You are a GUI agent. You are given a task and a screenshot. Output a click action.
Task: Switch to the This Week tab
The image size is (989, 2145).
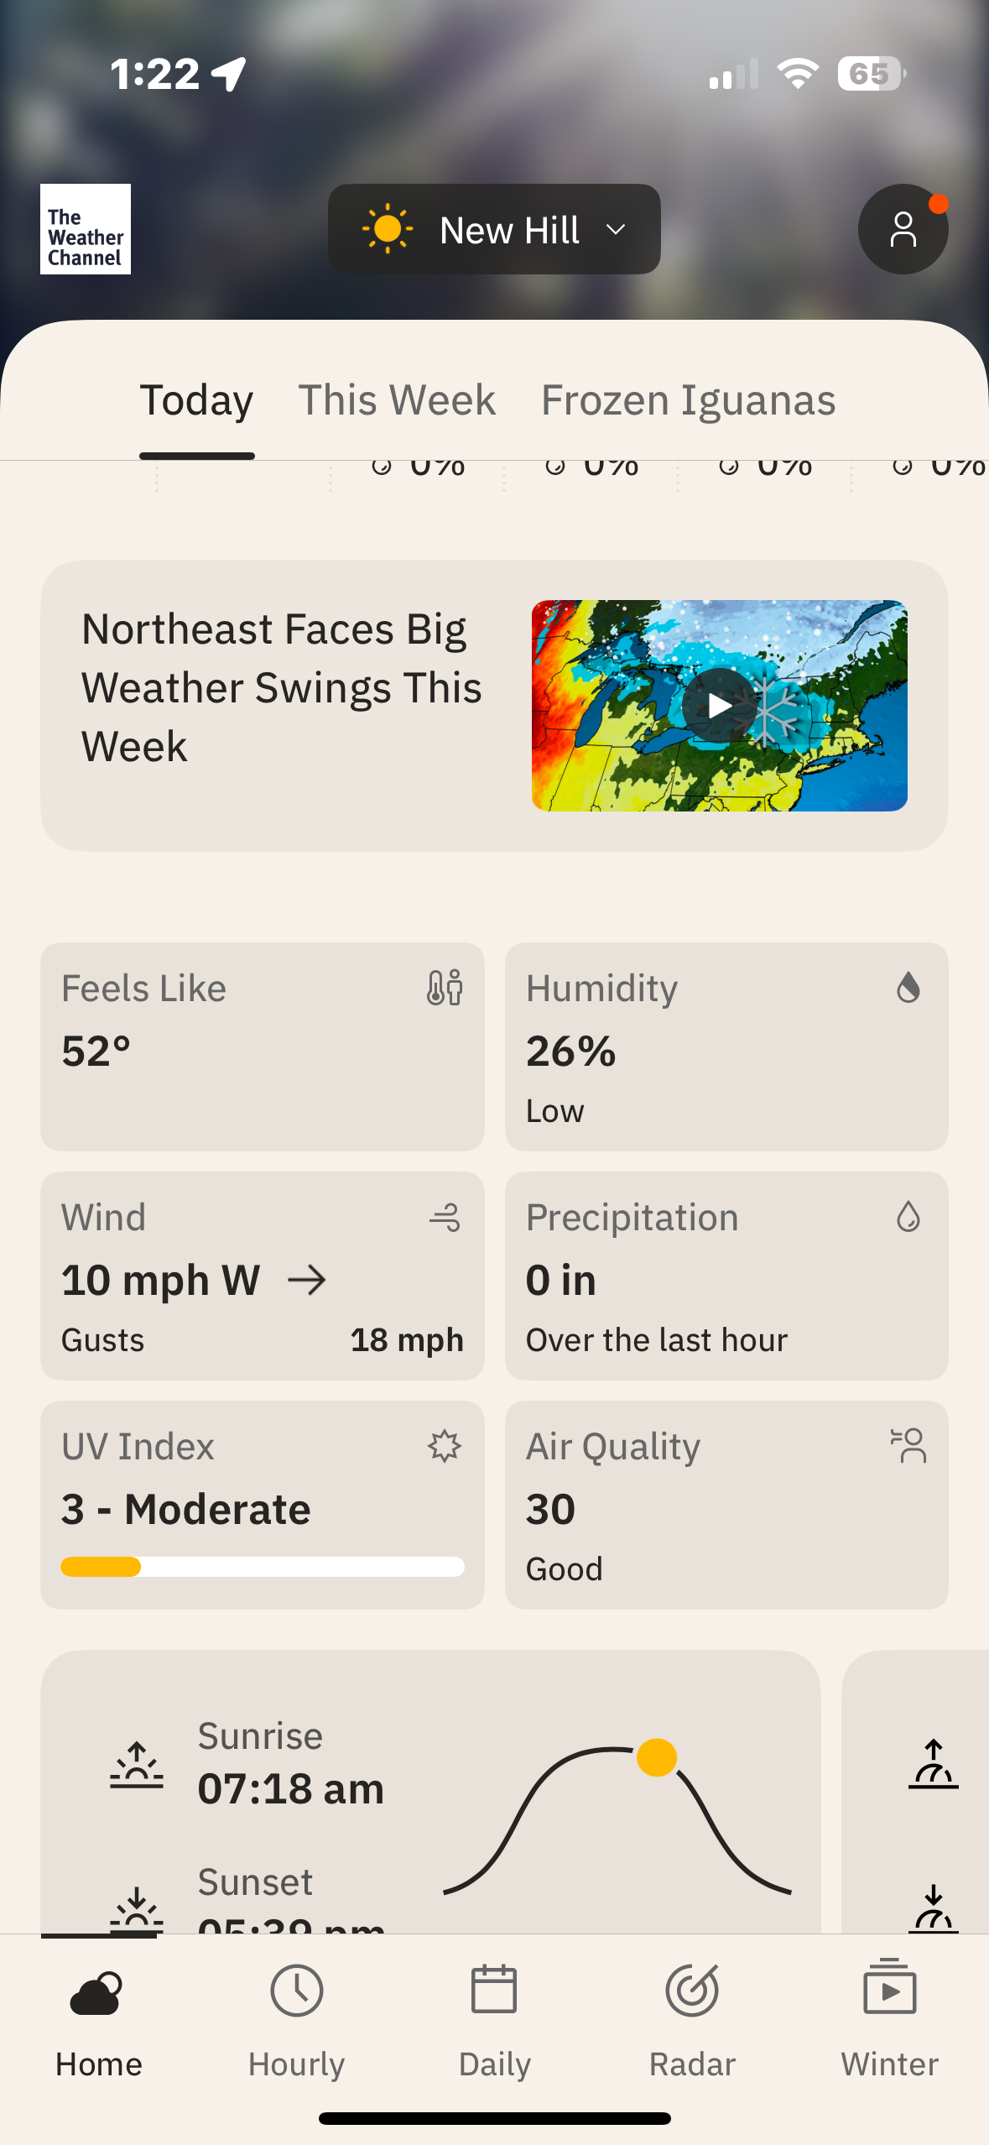[397, 400]
